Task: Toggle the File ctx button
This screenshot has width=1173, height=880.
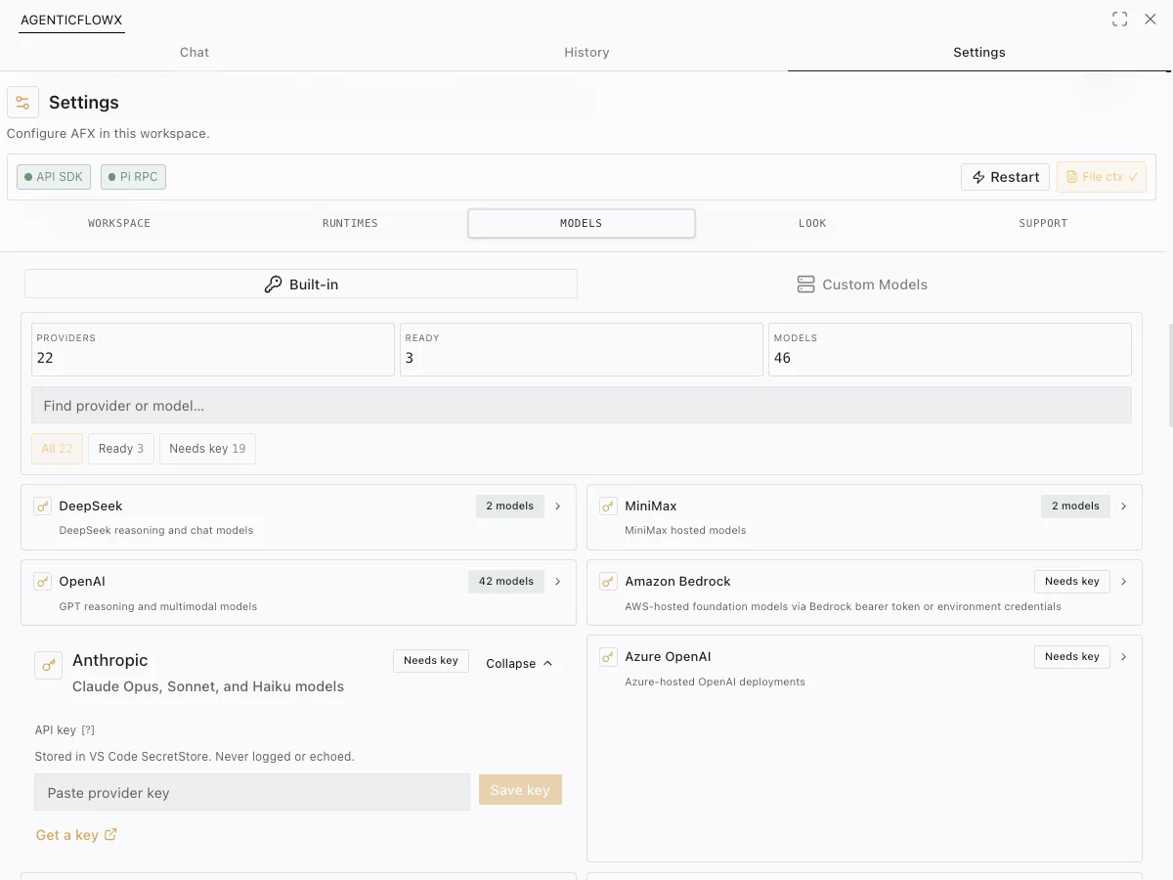Action: click(1102, 177)
